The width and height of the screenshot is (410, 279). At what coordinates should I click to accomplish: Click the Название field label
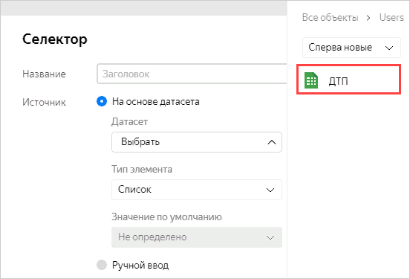(44, 74)
